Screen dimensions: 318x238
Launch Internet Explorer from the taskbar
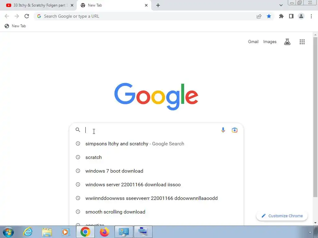(x=28, y=232)
